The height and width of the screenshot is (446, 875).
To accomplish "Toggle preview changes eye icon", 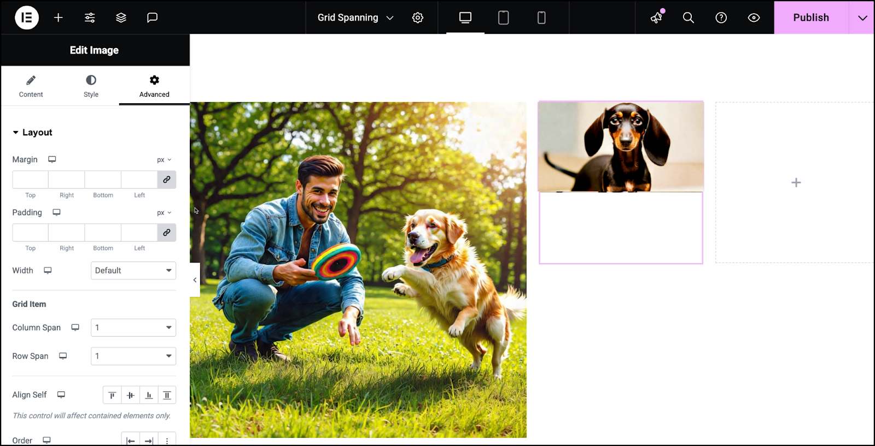I will click(x=754, y=17).
